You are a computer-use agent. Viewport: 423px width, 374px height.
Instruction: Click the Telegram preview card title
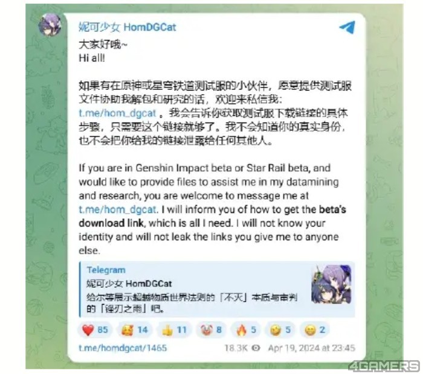coord(106,270)
